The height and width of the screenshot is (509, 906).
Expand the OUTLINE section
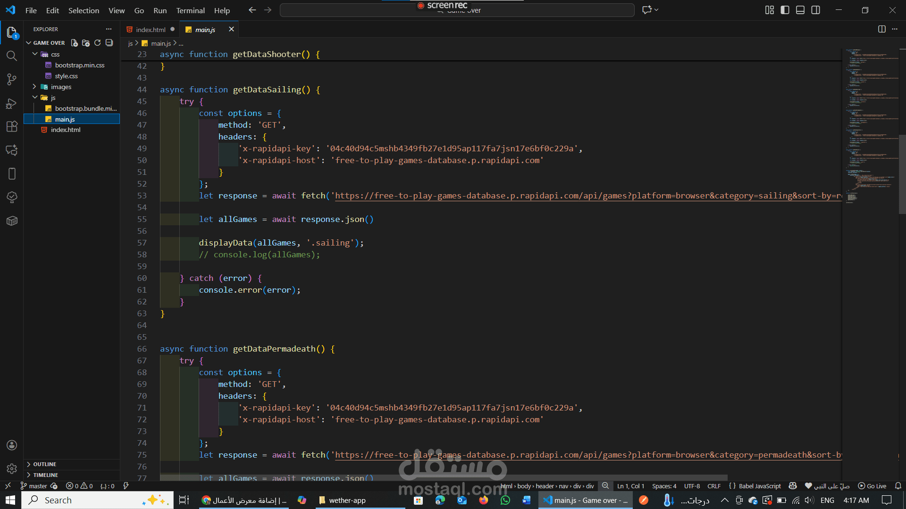pyautogui.click(x=44, y=464)
